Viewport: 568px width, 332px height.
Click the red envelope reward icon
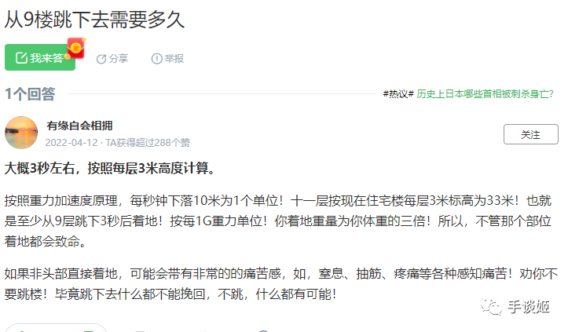click(76, 48)
